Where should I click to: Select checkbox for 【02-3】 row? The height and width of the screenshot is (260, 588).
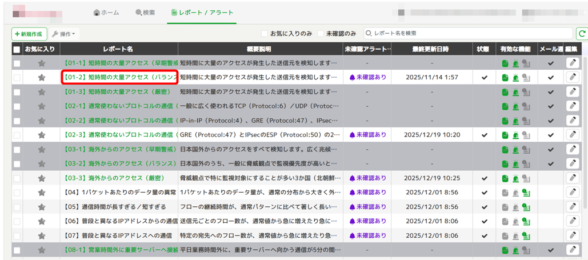(x=17, y=135)
